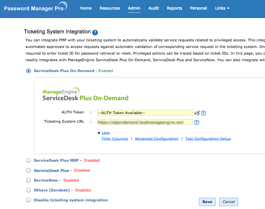Open help icon next to Ticketing System URL
Viewport: 265px width, 209px height.
(x=197, y=122)
